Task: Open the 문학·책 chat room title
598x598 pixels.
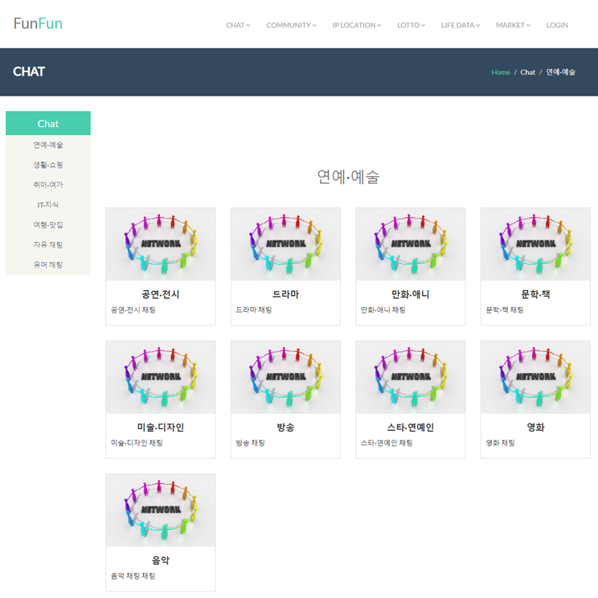Action: click(536, 294)
